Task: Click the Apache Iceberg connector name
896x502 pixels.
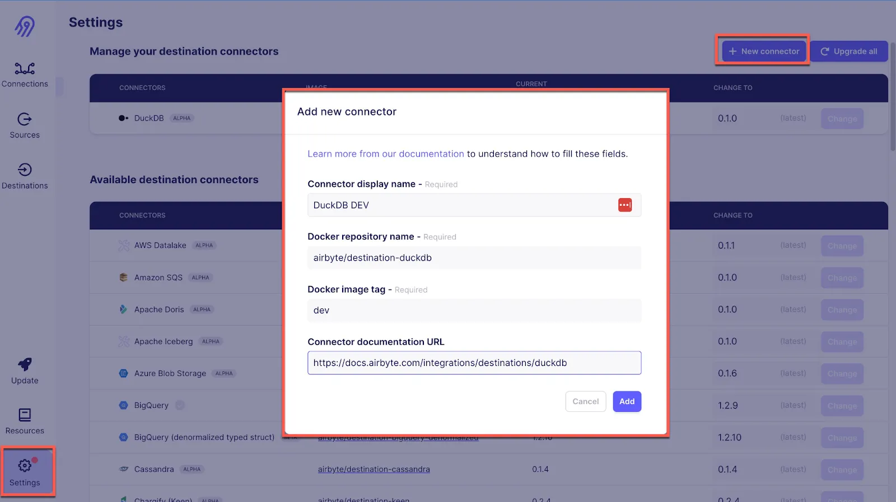Action: click(x=164, y=341)
